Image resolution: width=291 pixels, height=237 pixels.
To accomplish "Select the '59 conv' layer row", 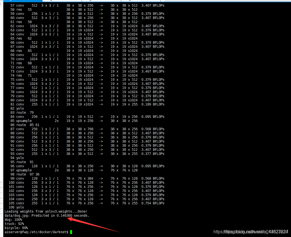I will [87, 14].
